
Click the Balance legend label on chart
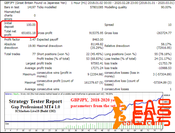tap(9, 94)
